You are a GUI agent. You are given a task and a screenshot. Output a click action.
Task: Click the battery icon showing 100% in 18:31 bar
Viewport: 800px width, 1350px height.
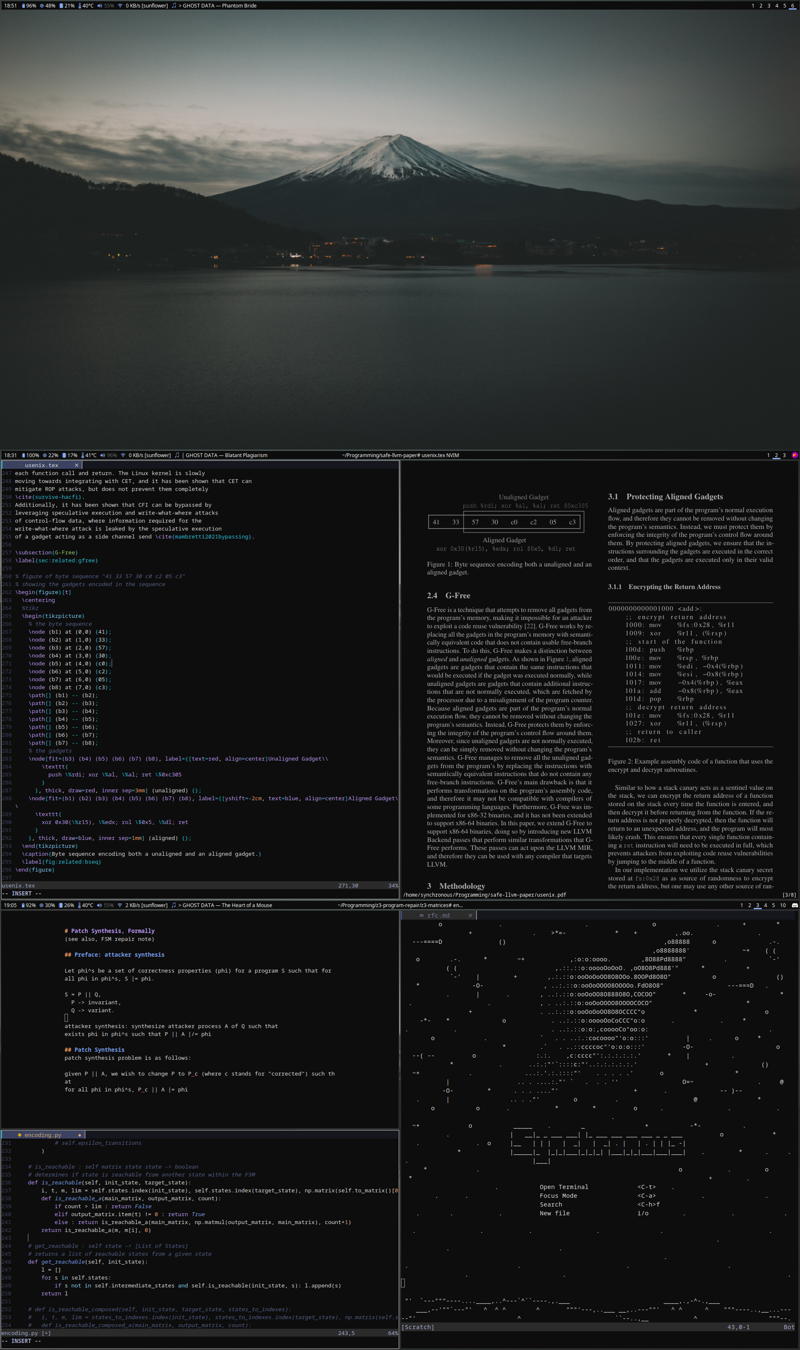tap(24, 455)
